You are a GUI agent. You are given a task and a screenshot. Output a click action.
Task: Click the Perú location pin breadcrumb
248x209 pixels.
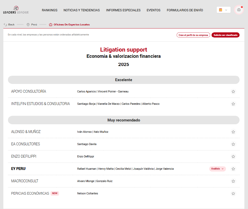(28, 25)
